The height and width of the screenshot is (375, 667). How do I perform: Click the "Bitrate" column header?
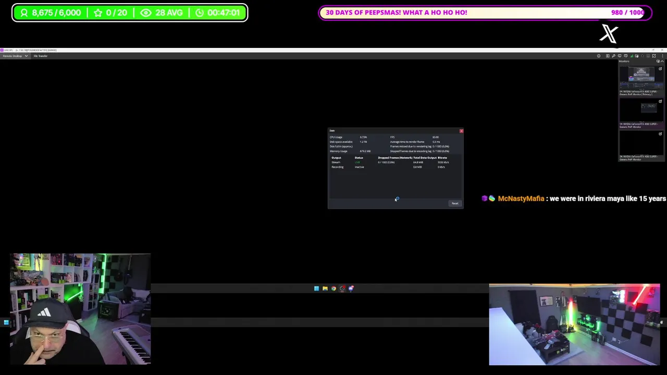[442, 158]
